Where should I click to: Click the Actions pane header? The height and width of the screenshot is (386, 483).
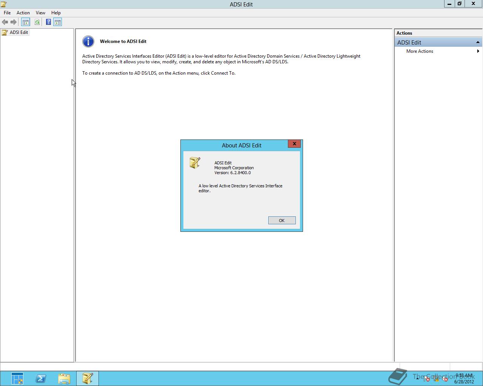click(x=438, y=33)
